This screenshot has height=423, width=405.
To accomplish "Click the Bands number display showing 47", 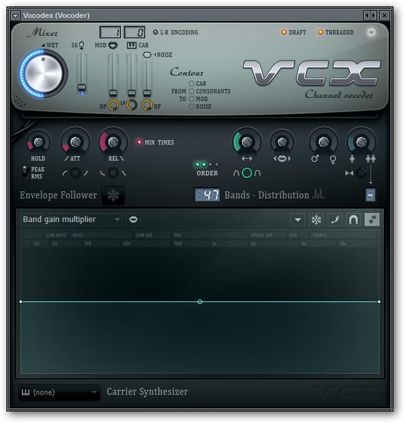I will (207, 195).
